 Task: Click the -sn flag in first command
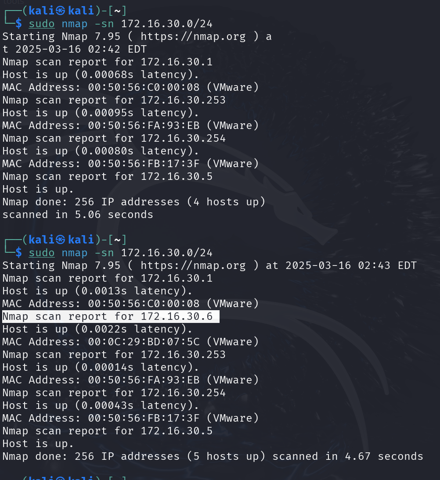point(104,24)
